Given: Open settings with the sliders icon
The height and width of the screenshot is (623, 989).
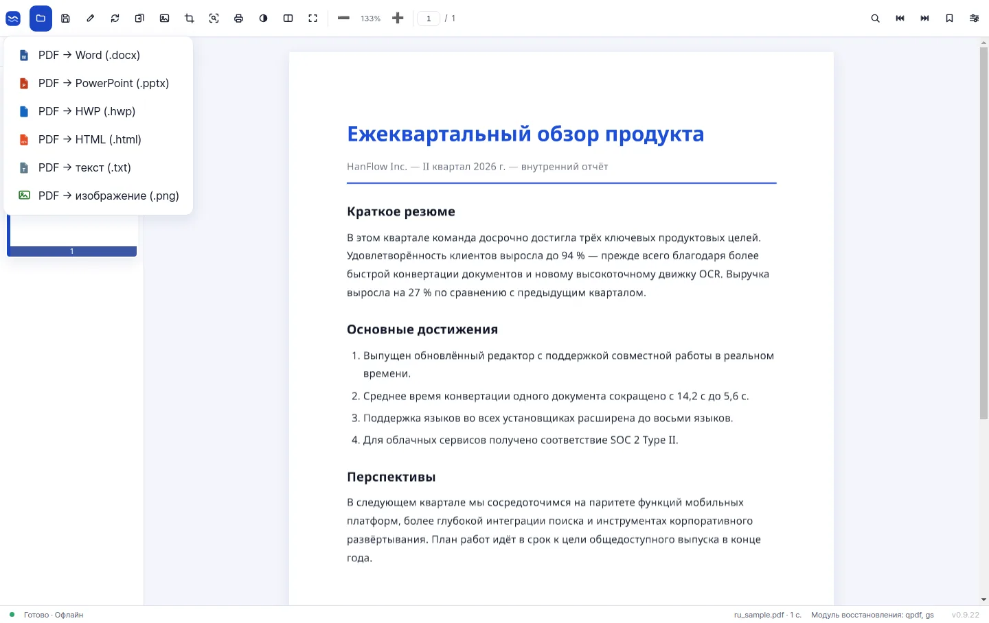Looking at the screenshot, I should coord(974,19).
